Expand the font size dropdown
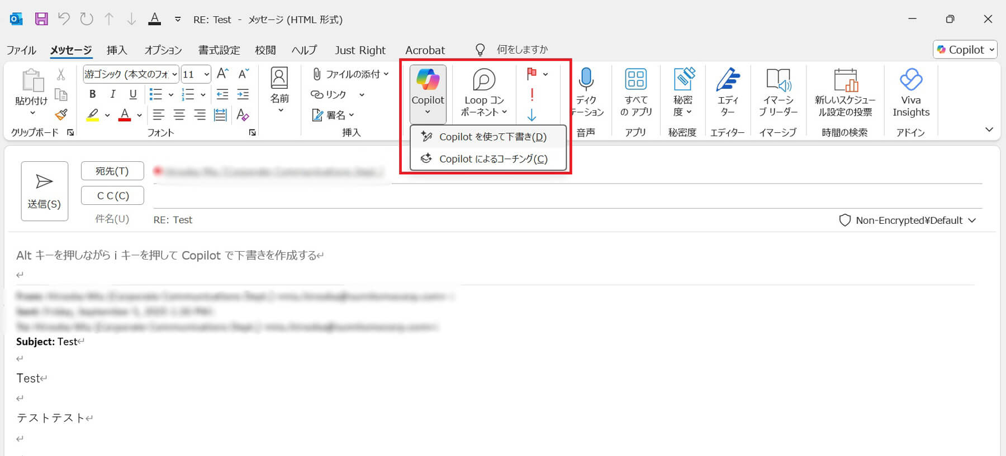This screenshot has width=1006, height=456. coord(207,74)
